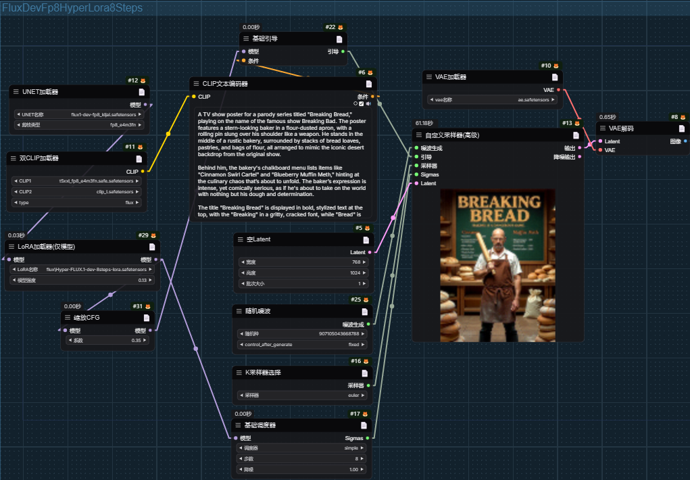Open the UNET名称 model dropdown
The height and width of the screenshot is (480, 690).
[79, 114]
